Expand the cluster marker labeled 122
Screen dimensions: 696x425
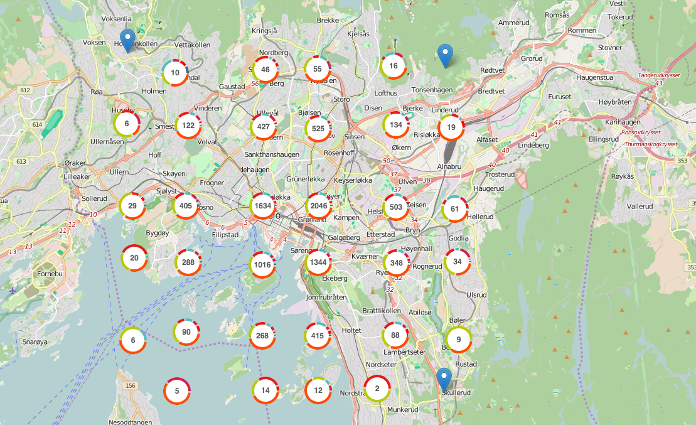pyautogui.click(x=188, y=125)
